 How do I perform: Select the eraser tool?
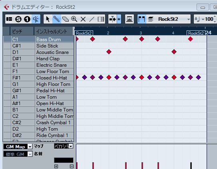coord(66,19)
